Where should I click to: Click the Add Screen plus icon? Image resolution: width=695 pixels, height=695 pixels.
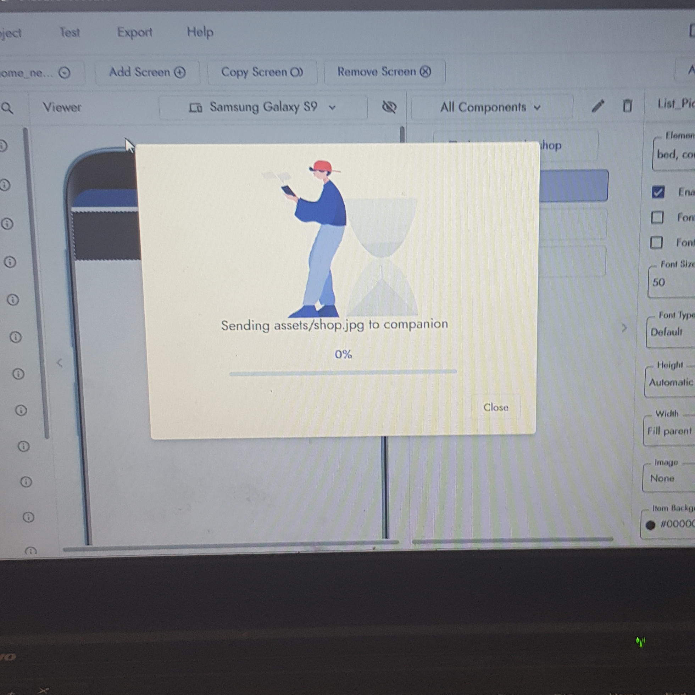click(x=179, y=72)
